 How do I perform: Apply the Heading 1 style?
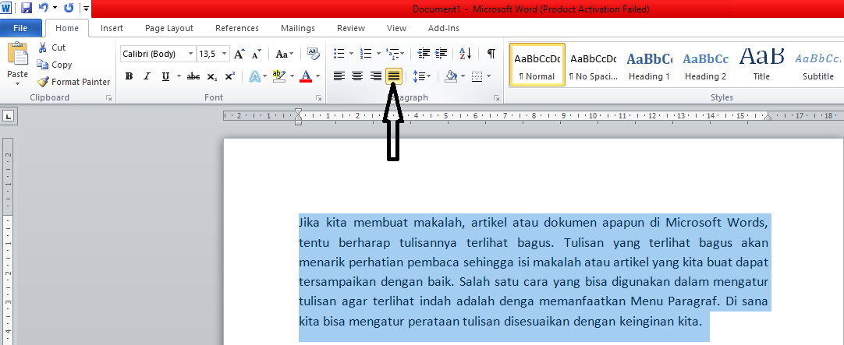pyautogui.click(x=649, y=65)
